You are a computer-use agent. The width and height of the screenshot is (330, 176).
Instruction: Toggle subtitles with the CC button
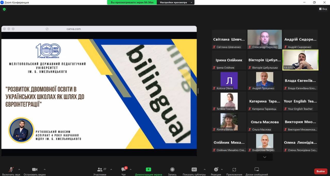click(194, 170)
